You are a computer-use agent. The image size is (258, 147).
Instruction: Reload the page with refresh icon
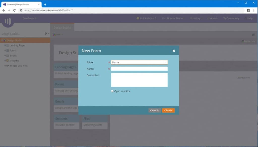pyautogui.click(x=14, y=10)
